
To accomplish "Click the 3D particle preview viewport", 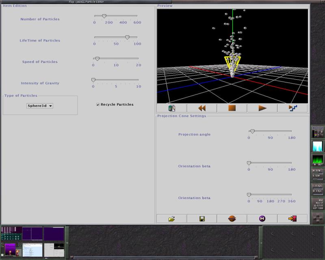I will pyautogui.click(x=232, y=56).
